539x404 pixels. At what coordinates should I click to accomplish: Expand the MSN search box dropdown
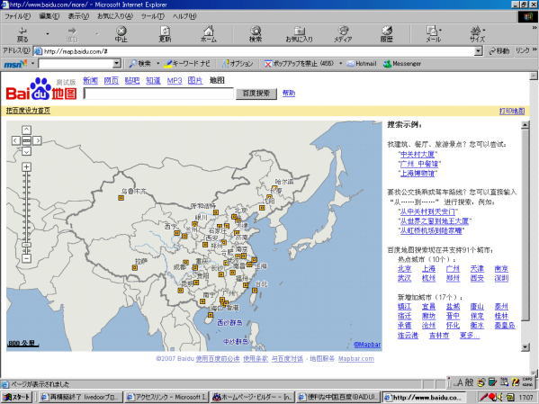[117, 64]
